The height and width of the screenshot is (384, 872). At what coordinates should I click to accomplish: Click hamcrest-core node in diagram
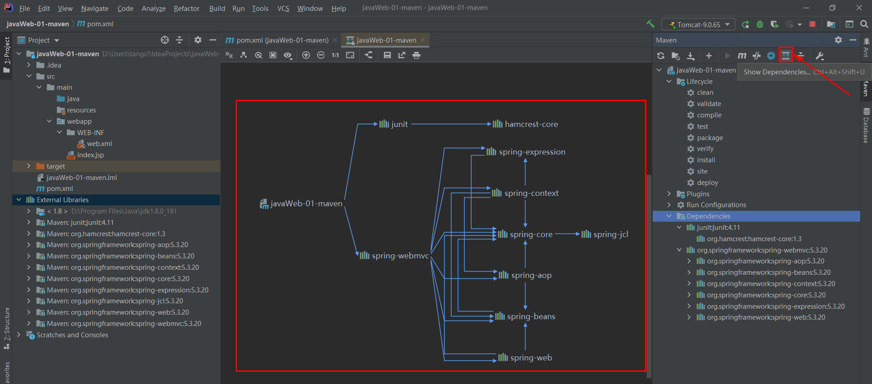pyautogui.click(x=525, y=124)
